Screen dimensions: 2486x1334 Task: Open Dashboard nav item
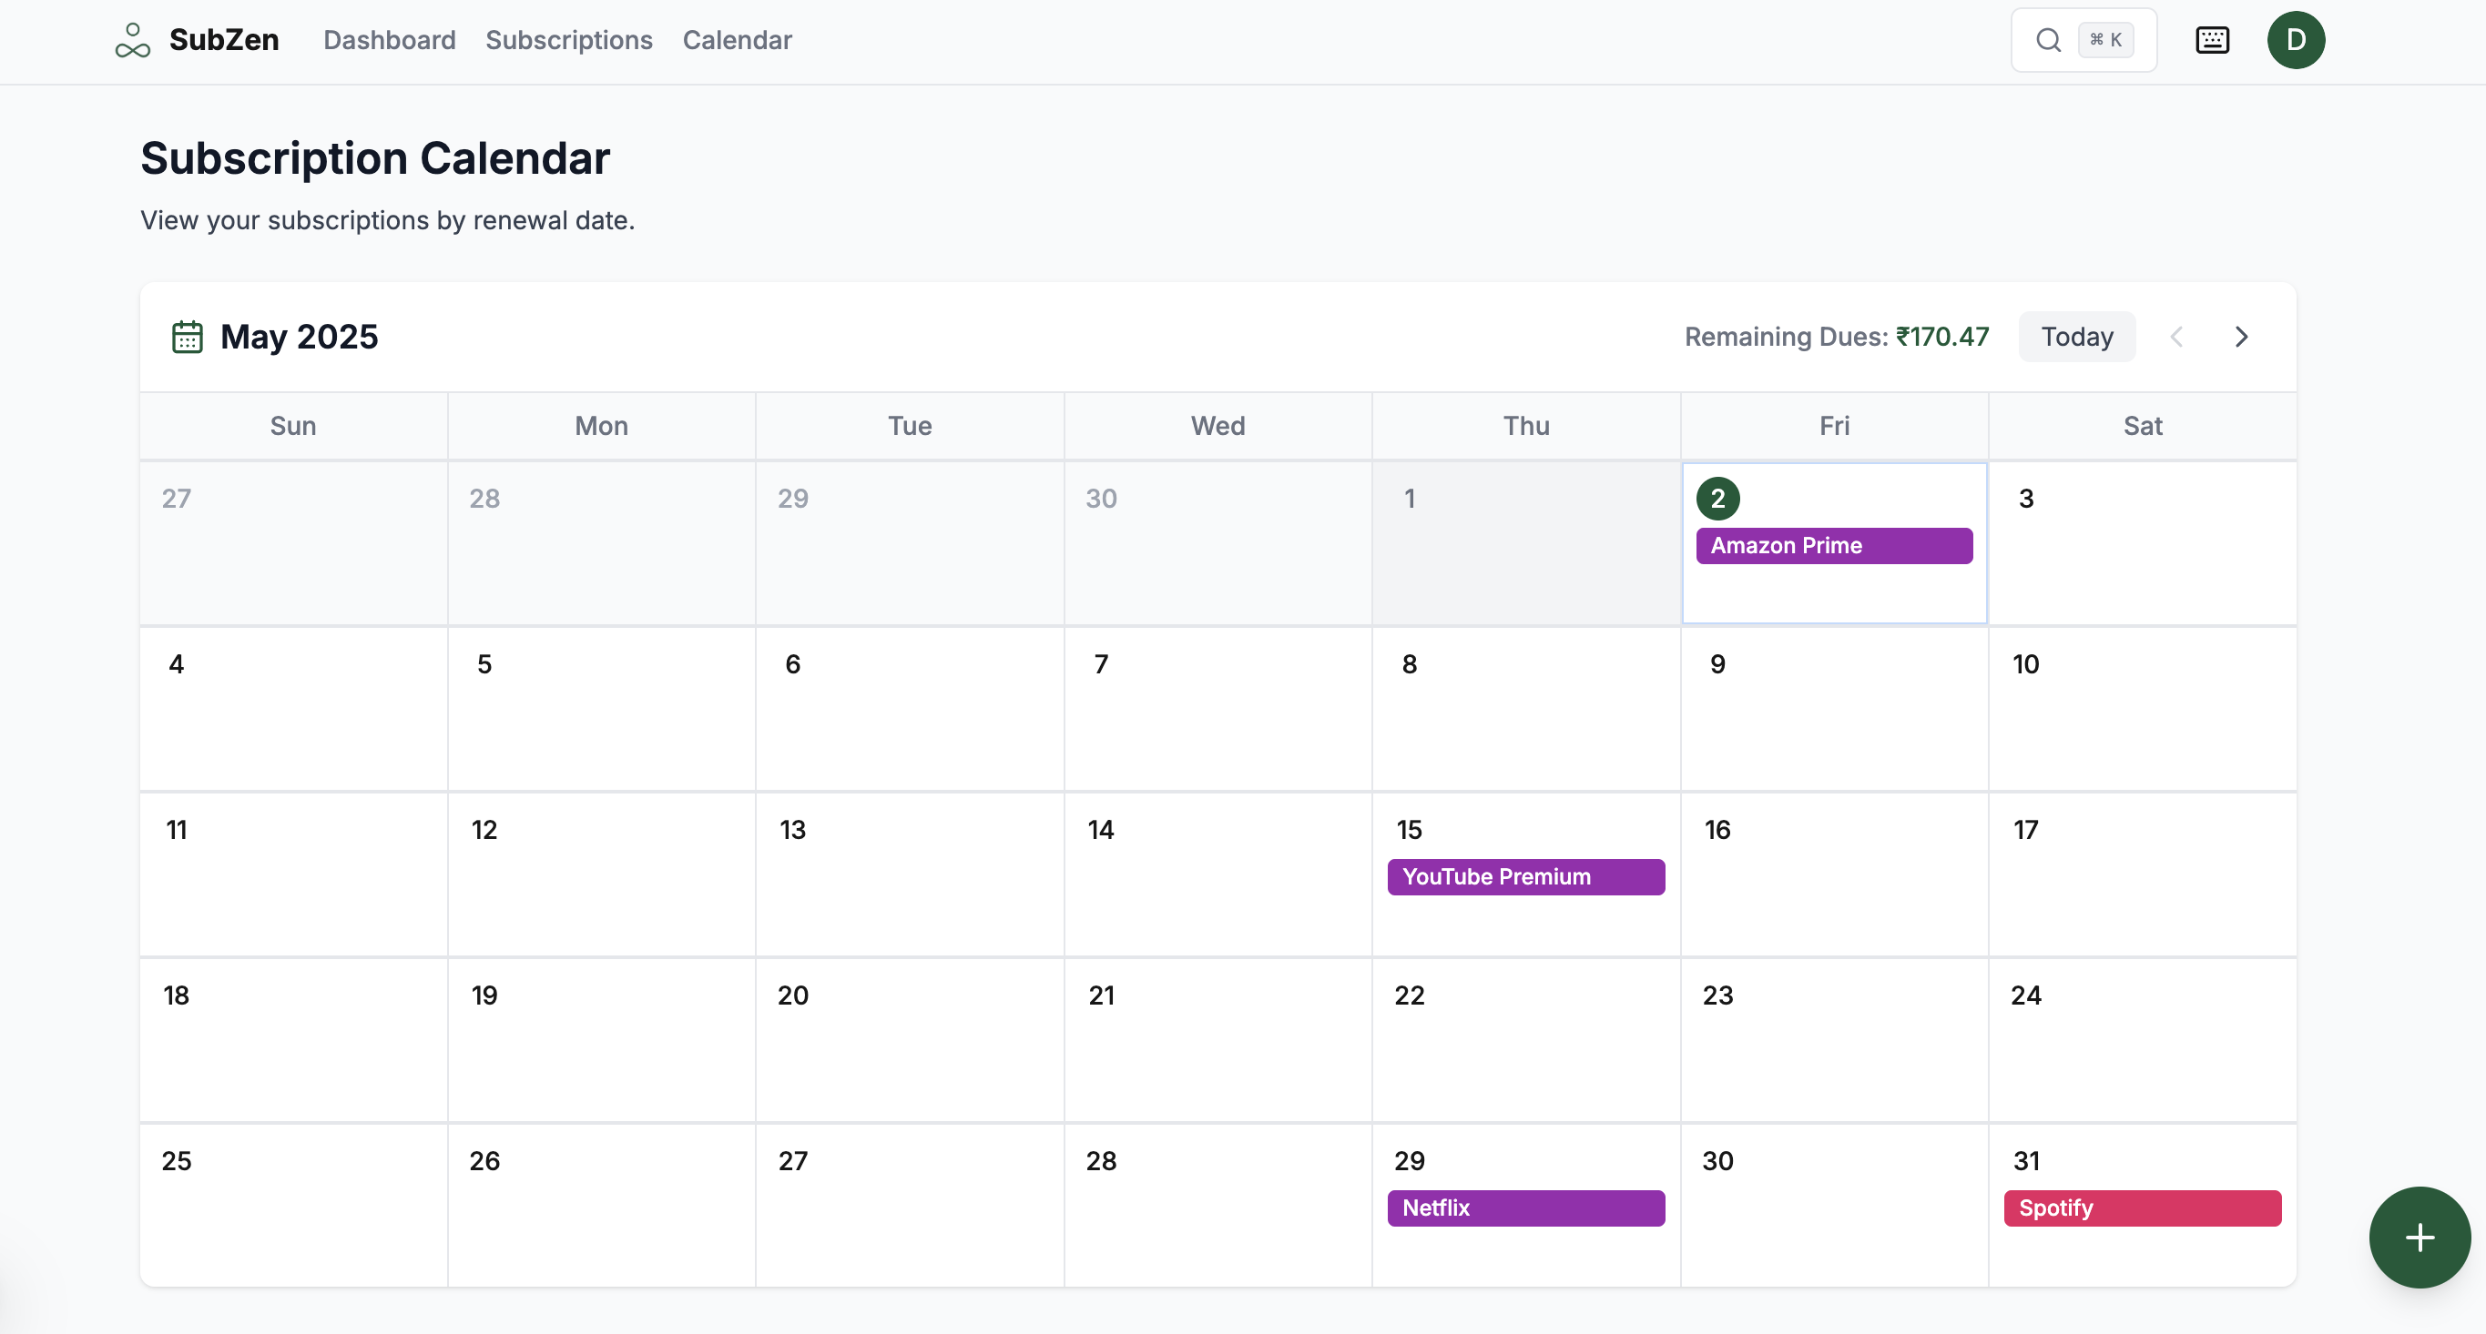pyautogui.click(x=389, y=41)
